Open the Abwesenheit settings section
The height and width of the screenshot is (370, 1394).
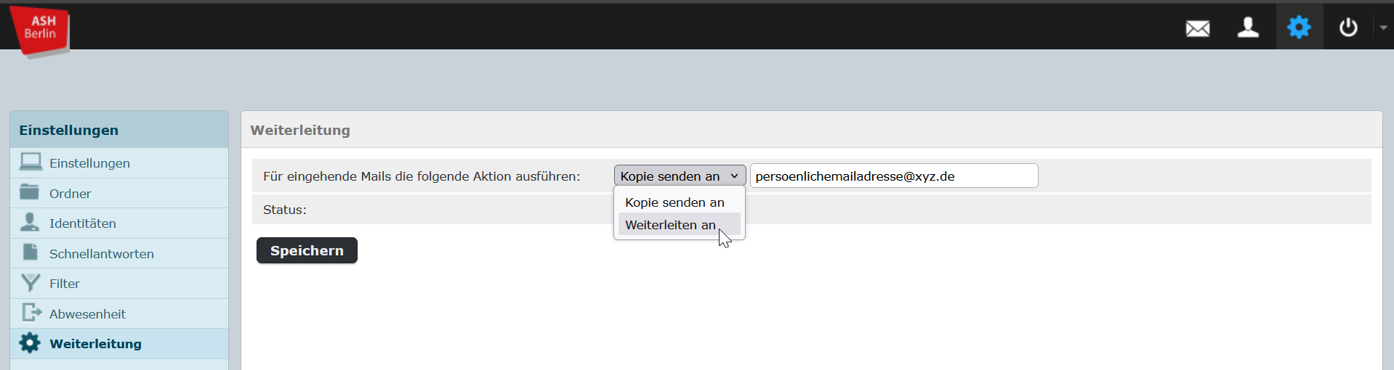click(x=87, y=314)
